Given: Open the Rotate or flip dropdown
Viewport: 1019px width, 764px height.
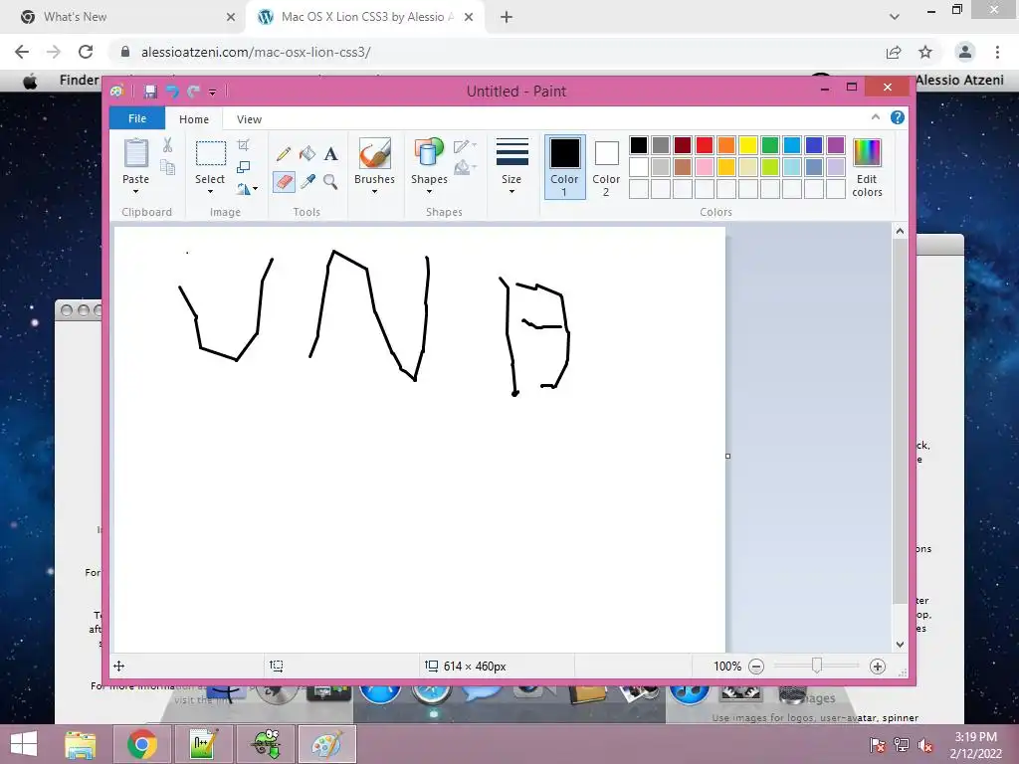Looking at the screenshot, I should pyautogui.click(x=247, y=189).
